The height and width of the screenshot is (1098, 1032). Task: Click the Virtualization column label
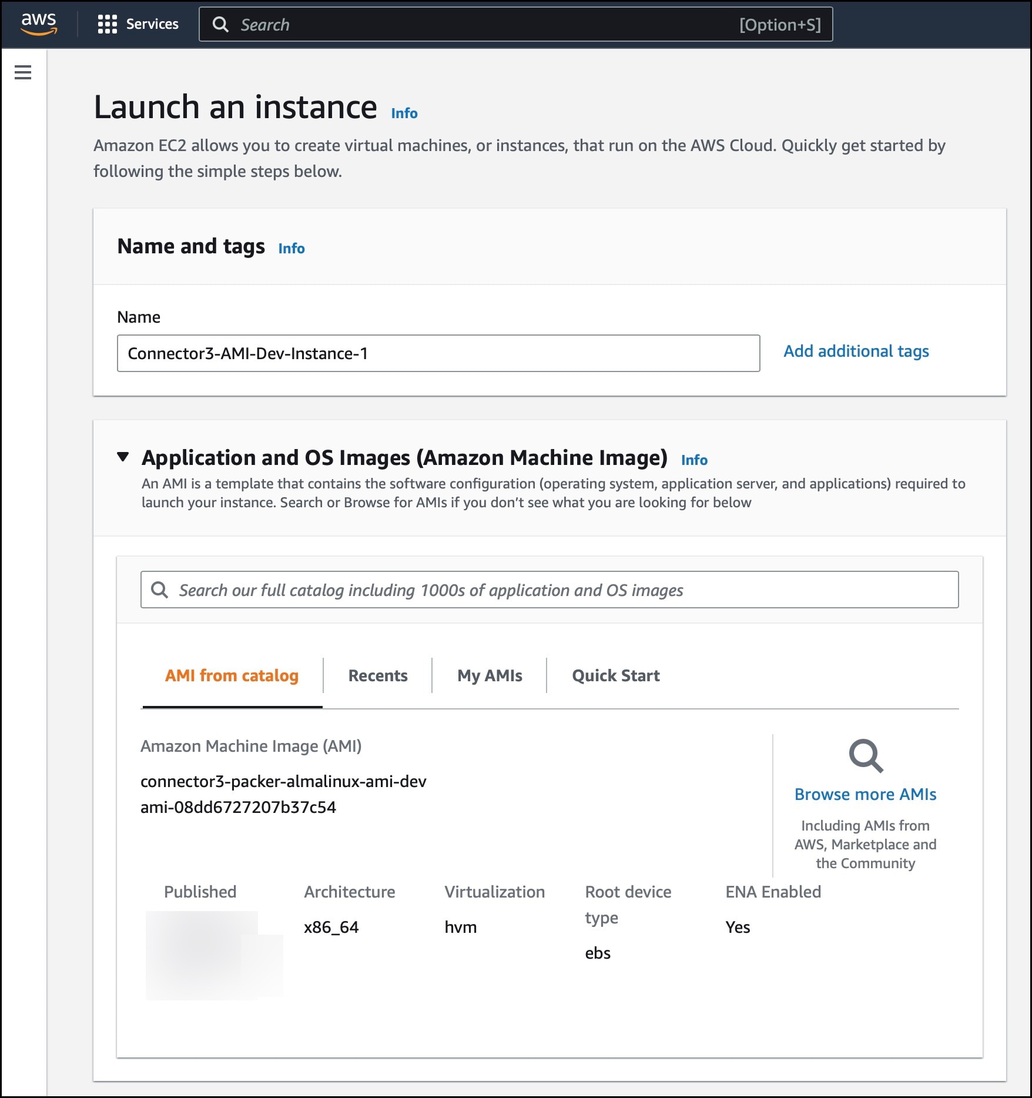coord(494,892)
